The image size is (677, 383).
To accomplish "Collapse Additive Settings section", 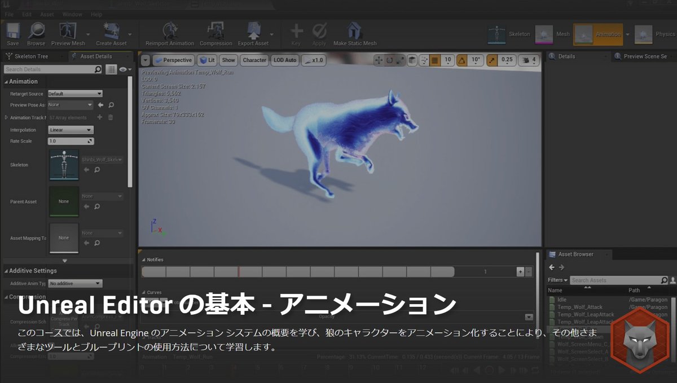I will click(x=6, y=271).
